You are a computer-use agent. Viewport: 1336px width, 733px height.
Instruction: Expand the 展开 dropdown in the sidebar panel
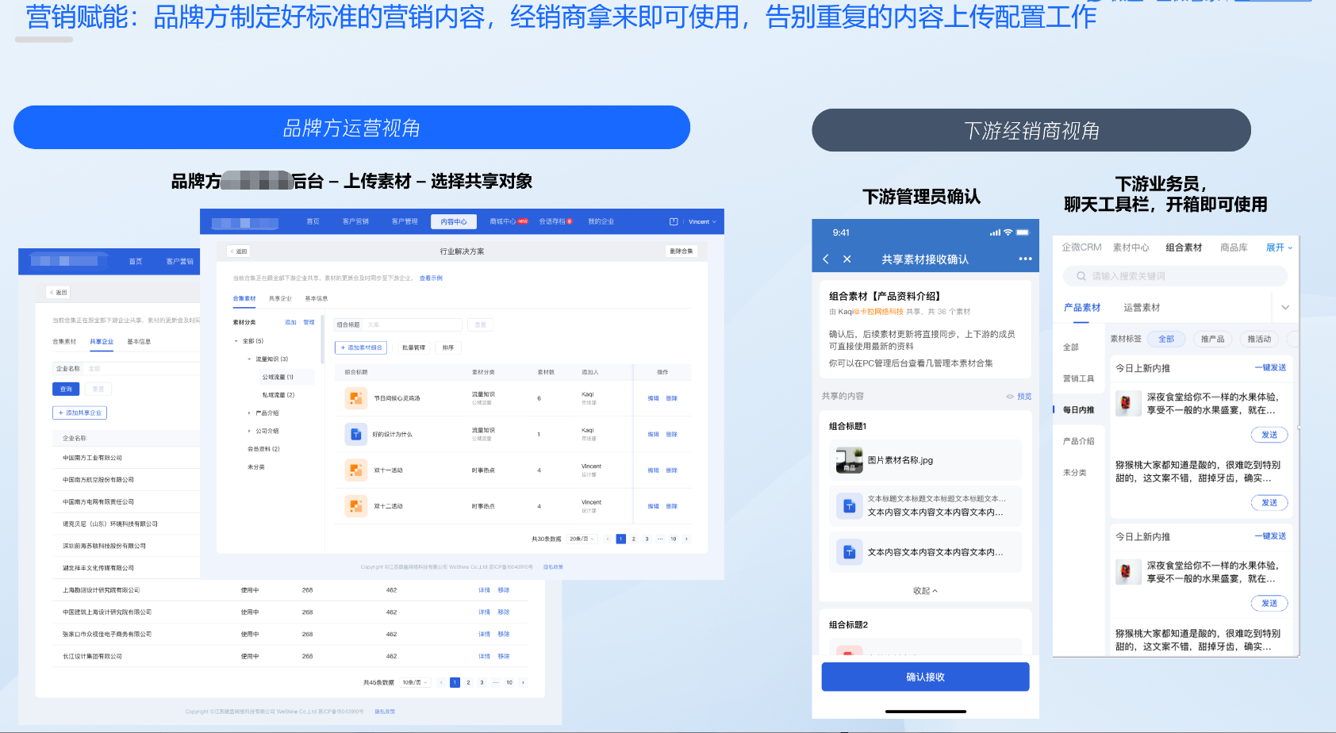click(1279, 248)
